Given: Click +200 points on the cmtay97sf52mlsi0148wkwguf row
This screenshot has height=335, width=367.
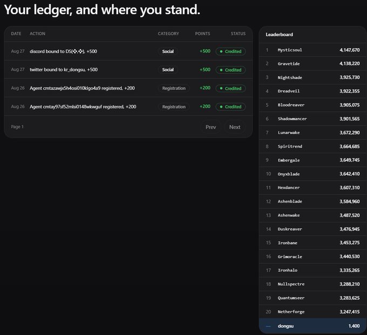Looking at the screenshot, I should tap(205, 106).
